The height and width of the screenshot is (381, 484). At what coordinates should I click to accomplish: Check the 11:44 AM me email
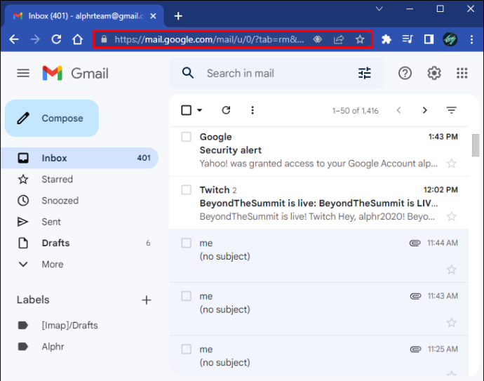click(186, 243)
